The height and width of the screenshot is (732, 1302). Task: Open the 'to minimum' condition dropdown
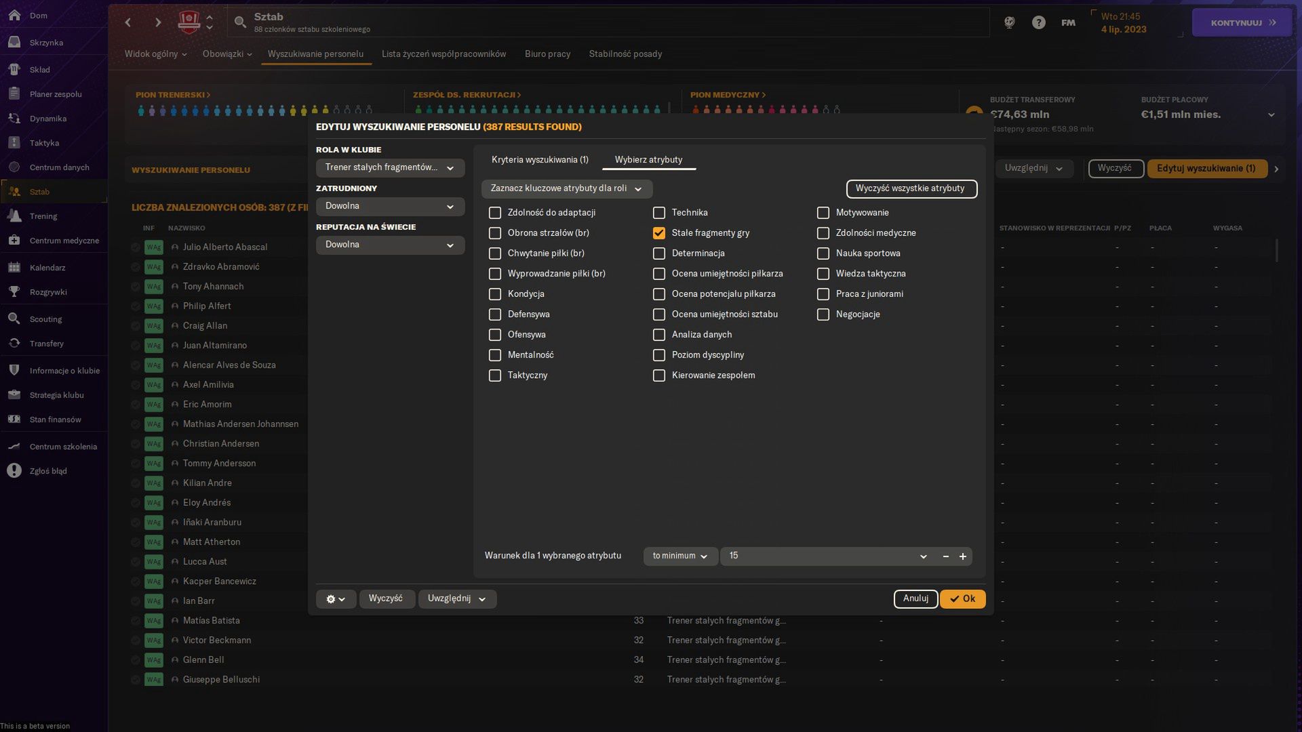(x=680, y=556)
